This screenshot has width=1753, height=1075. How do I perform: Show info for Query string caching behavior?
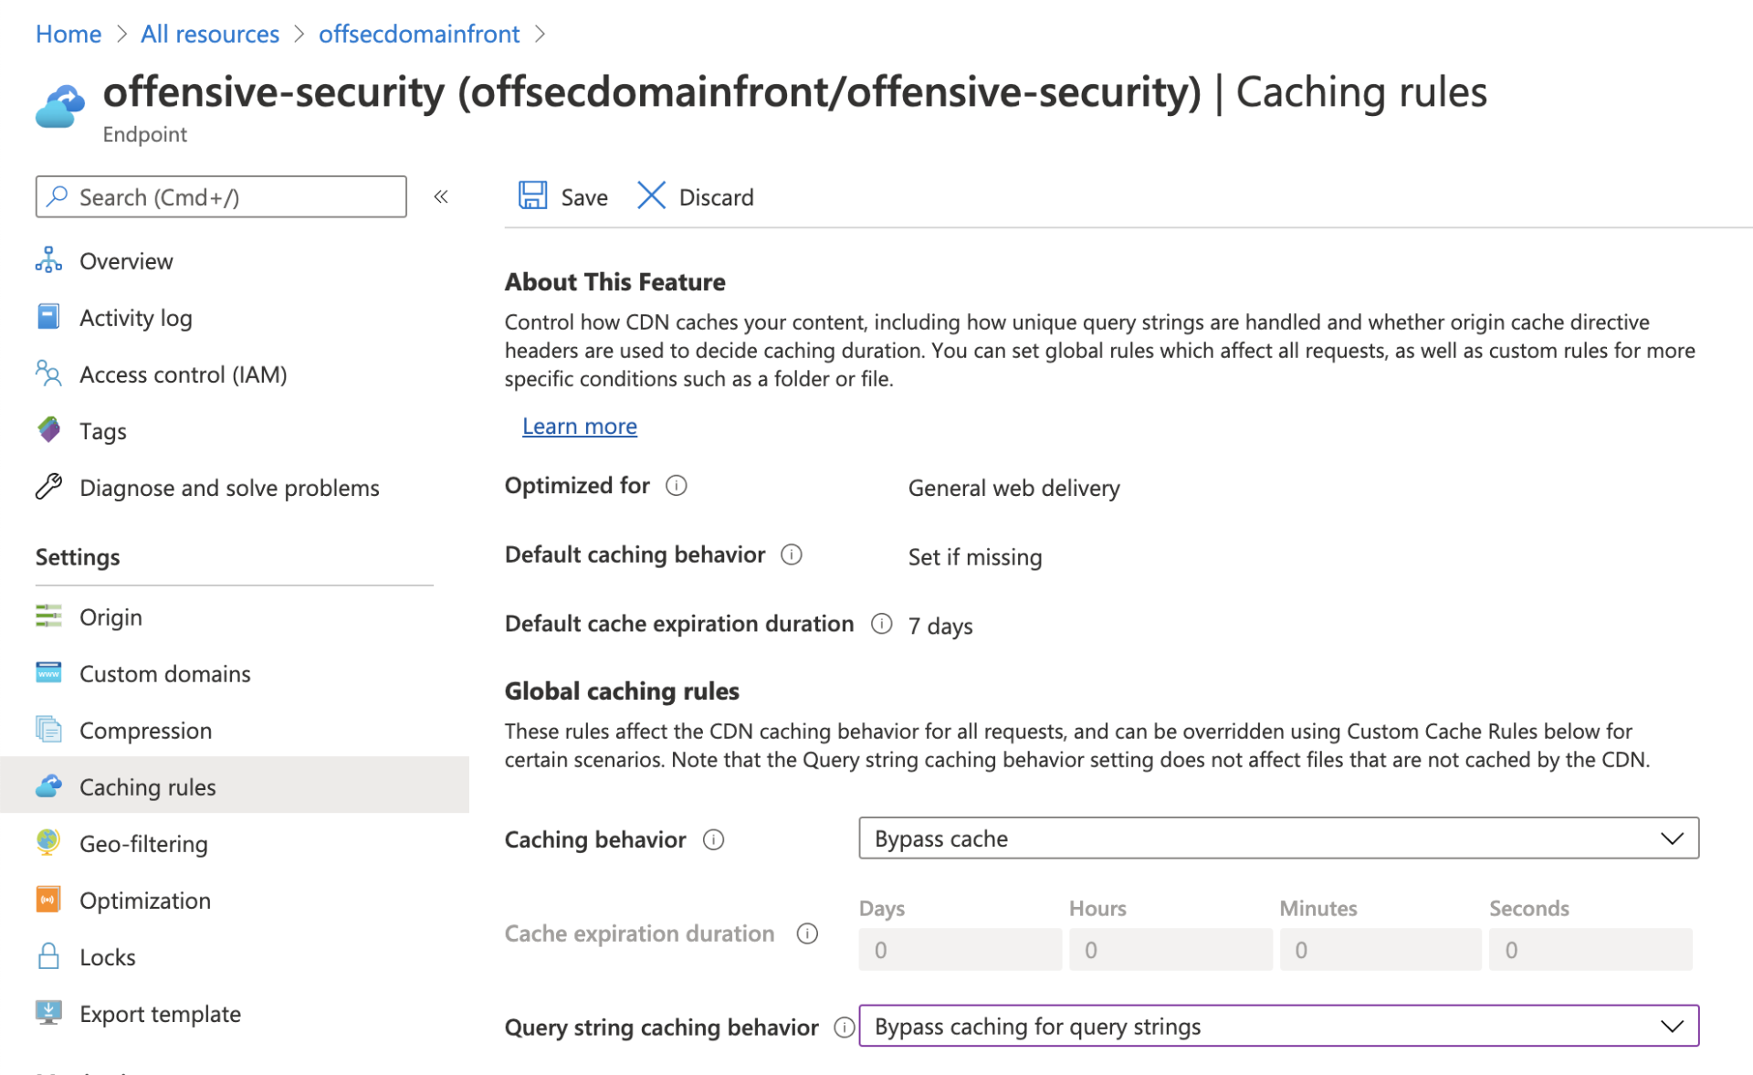click(x=845, y=1028)
